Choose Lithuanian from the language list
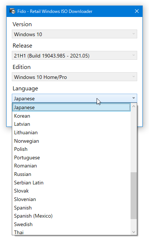Image resolution: width=149 pixels, height=239 pixels. click(71, 132)
